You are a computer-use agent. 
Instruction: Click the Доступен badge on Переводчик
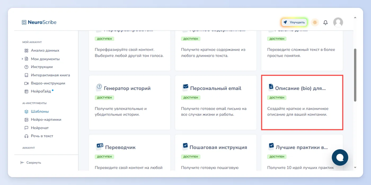[104, 157]
